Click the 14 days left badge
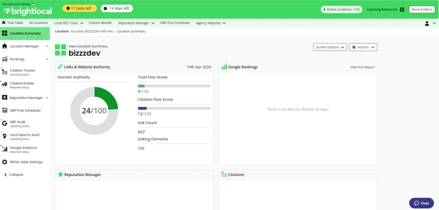The height and width of the screenshot is (210, 439). tap(117, 9)
